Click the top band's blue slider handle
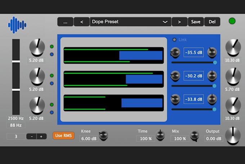 click(x=215, y=62)
